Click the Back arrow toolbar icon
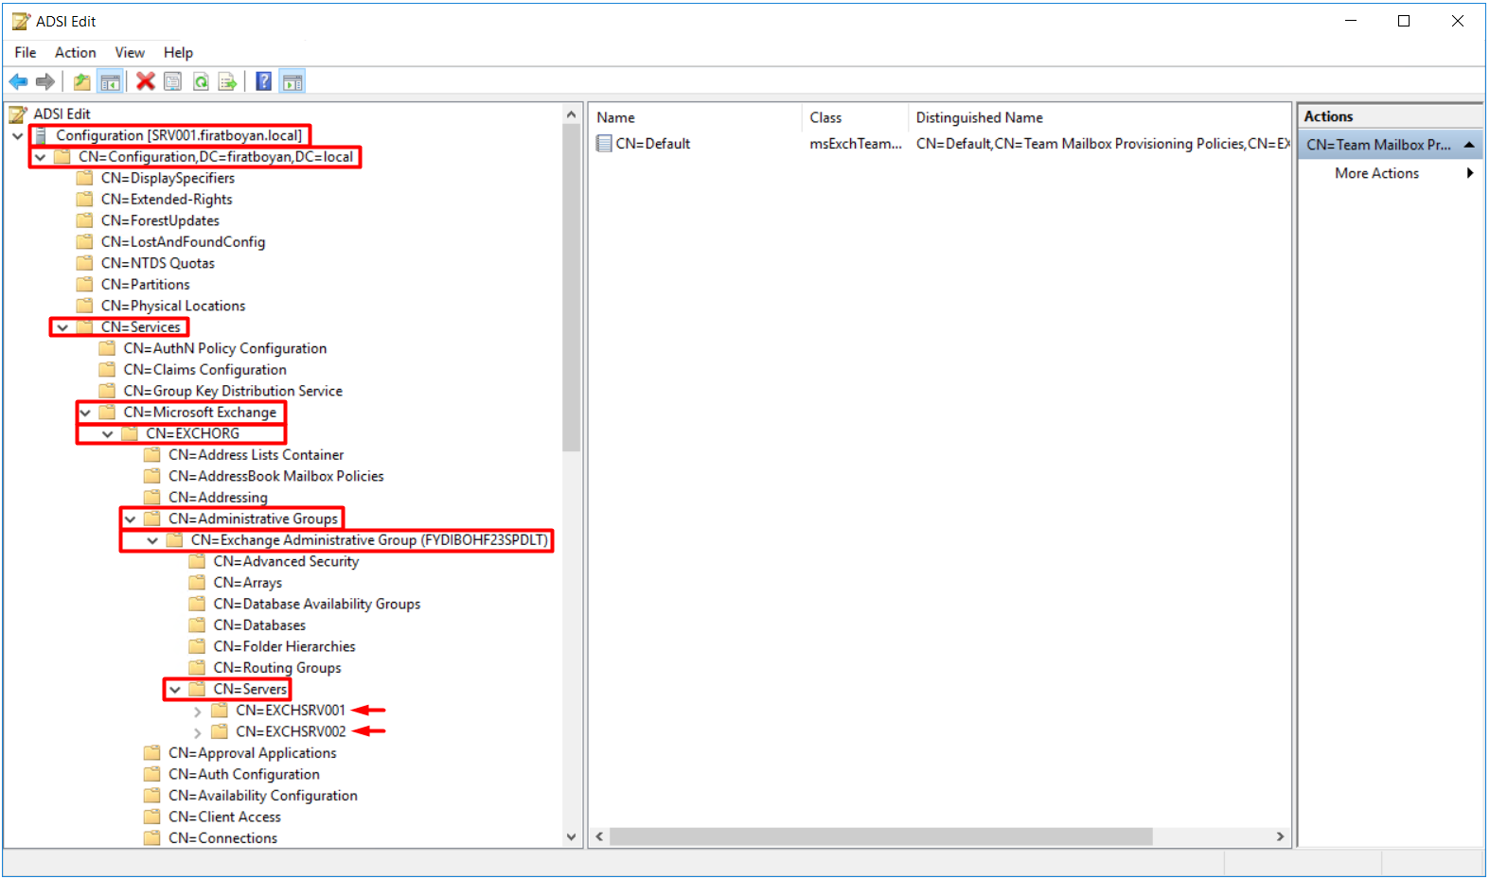The height and width of the screenshot is (879, 1490). click(x=18, y=81)
